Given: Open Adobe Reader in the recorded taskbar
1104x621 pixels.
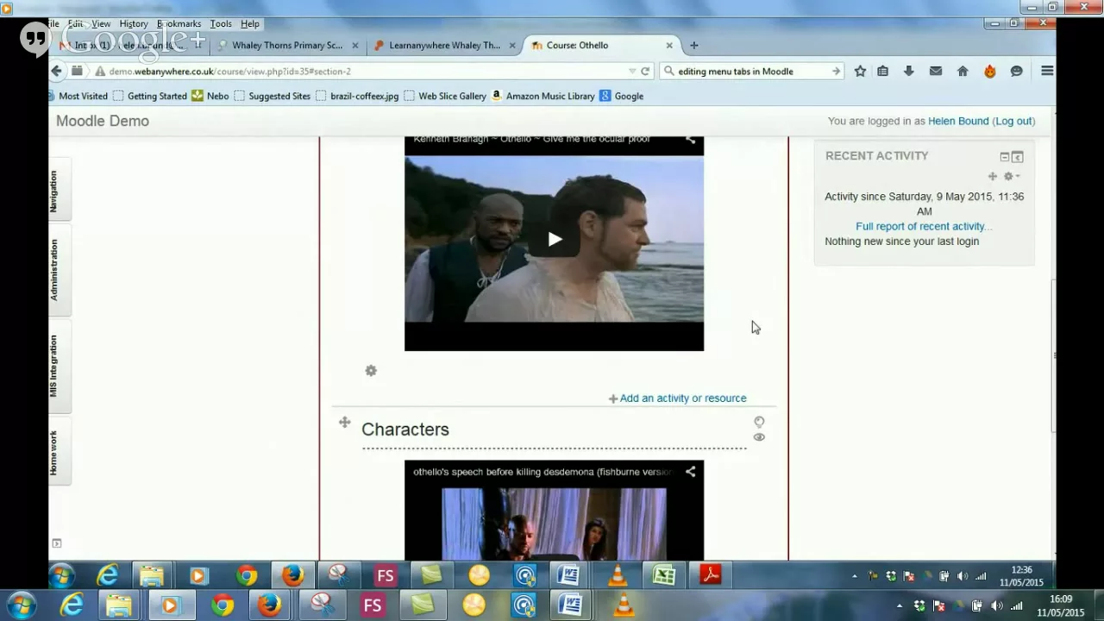Looking at the screenshot, I should point(711,575).
